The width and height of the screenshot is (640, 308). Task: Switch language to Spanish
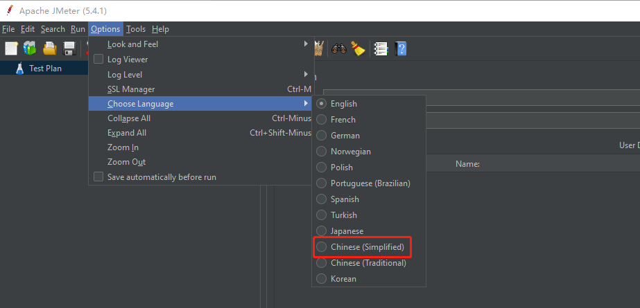click(370, 199)
